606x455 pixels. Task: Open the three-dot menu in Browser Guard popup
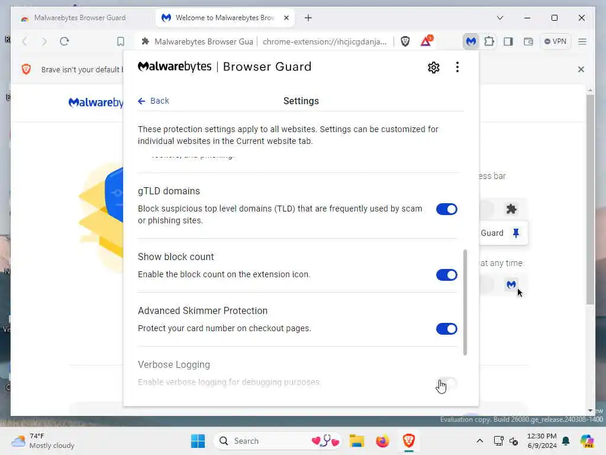(457, 68)
